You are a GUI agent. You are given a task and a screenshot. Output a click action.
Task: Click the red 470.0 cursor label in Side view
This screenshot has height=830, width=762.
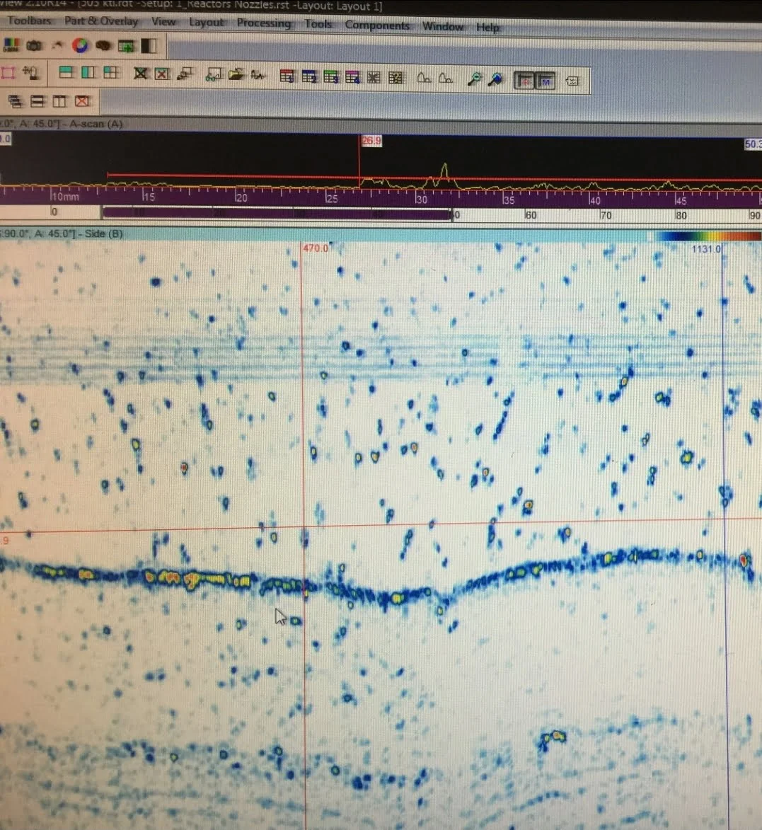(x=316, y=248)
